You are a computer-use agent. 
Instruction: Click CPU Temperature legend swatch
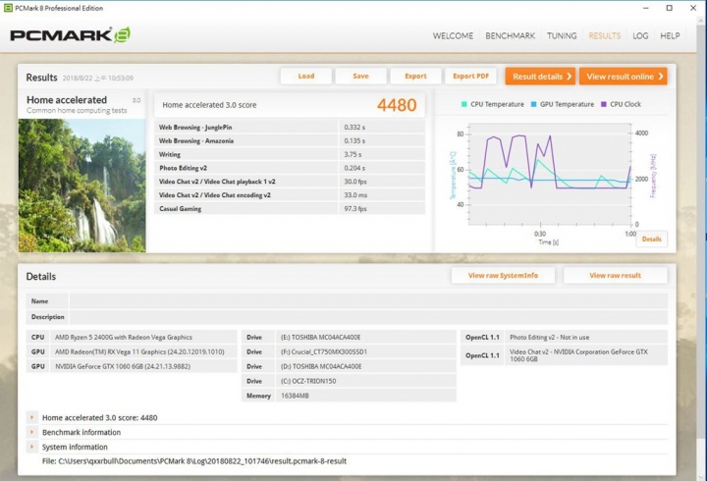pos(463,104)
